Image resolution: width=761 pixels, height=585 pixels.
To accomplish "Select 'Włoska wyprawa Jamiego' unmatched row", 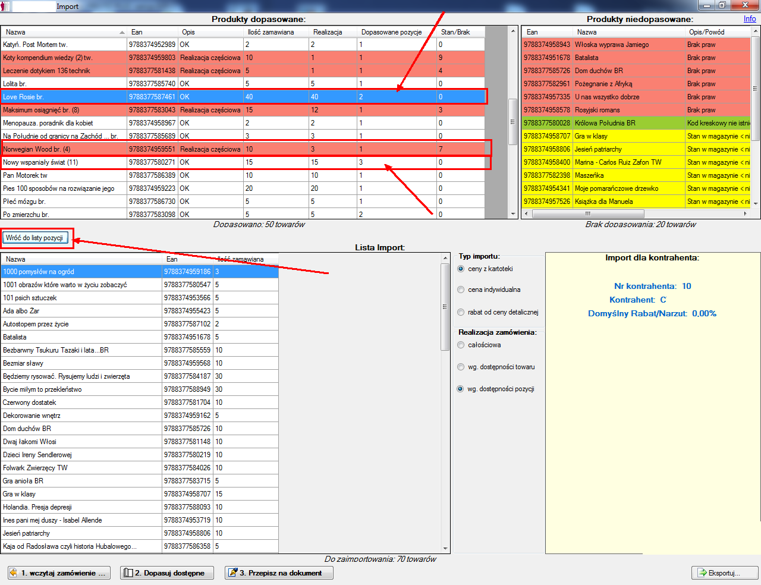I will click(636, 45).
